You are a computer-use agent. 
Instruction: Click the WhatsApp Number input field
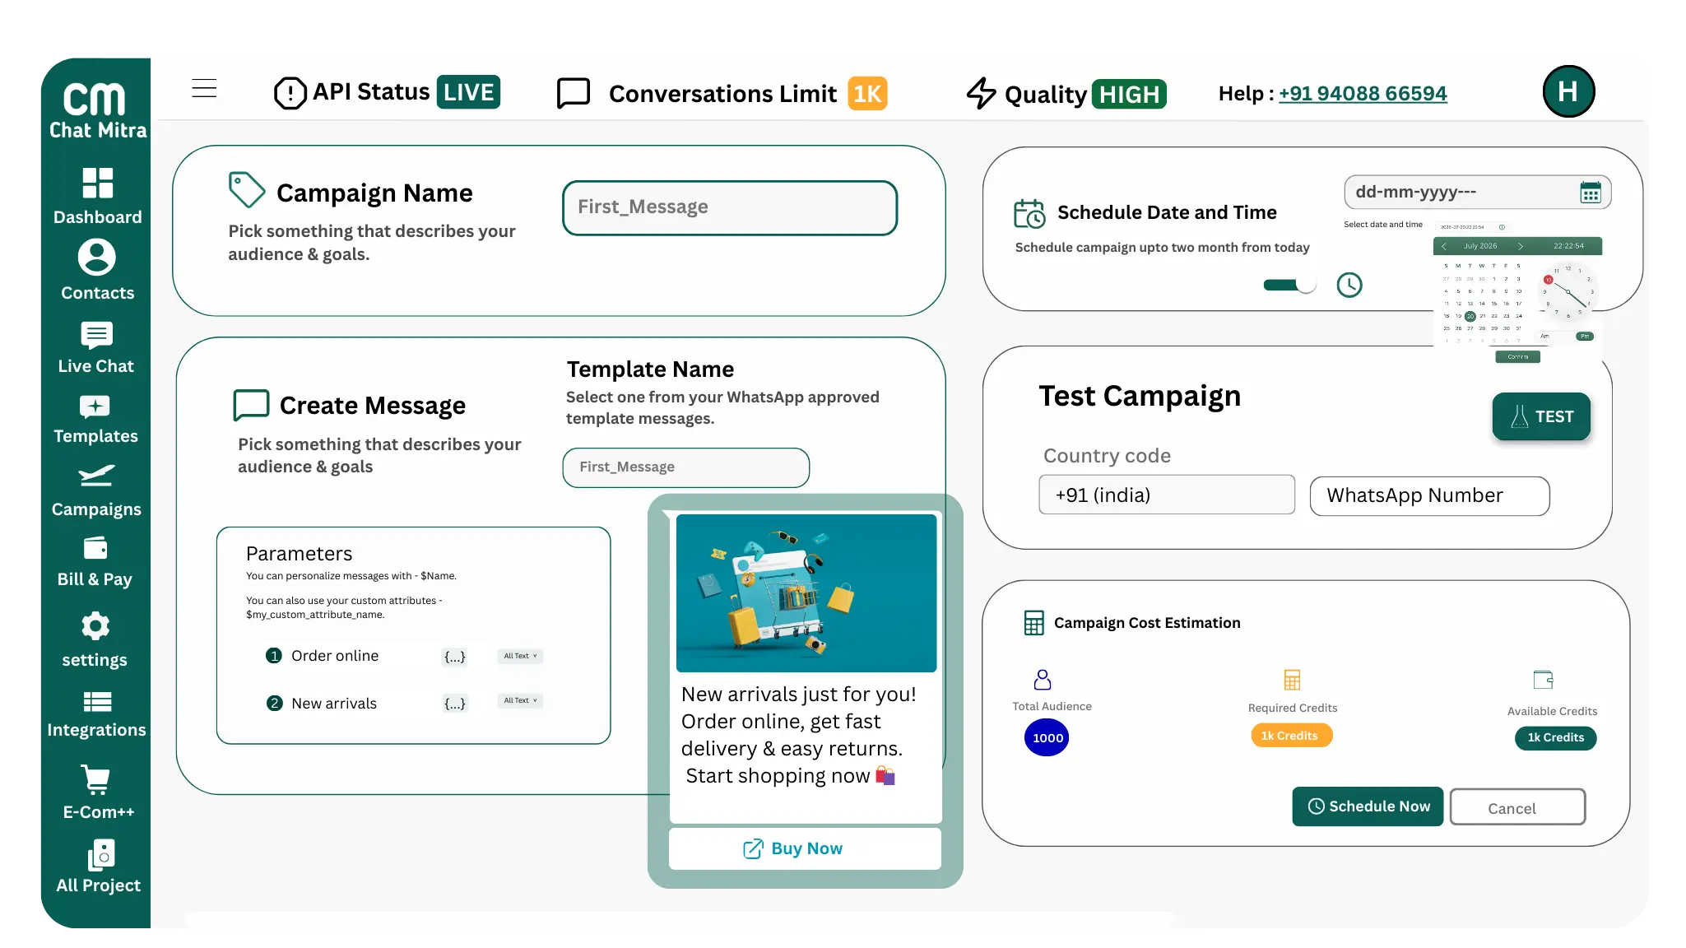pos(1428,495)
